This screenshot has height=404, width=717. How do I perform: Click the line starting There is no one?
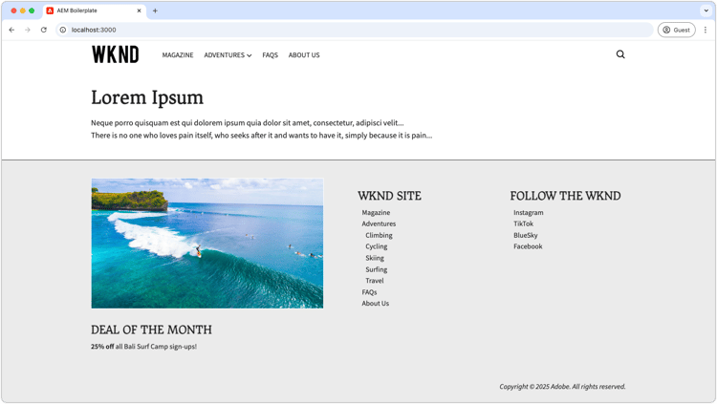pyautogui.click(x=261, y=136)
